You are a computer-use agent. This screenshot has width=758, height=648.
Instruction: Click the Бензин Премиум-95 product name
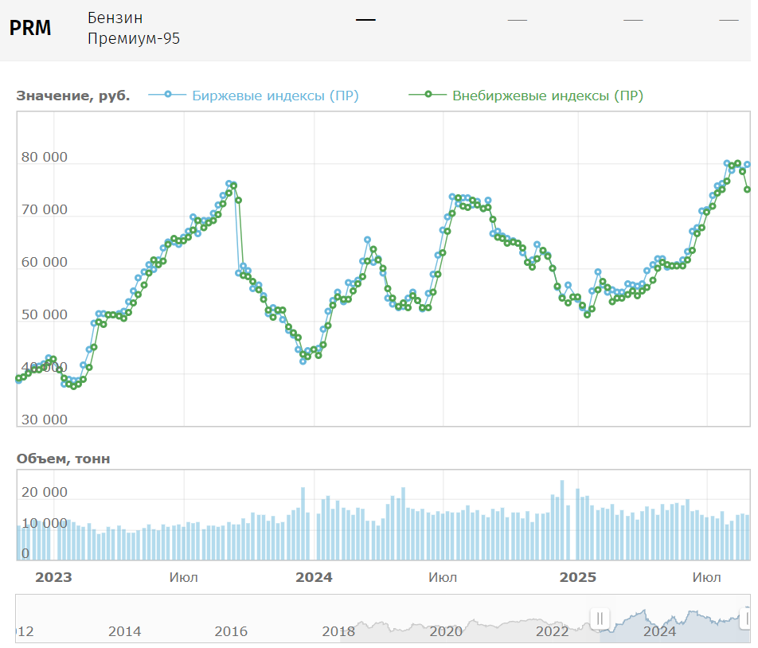[134, 28]
